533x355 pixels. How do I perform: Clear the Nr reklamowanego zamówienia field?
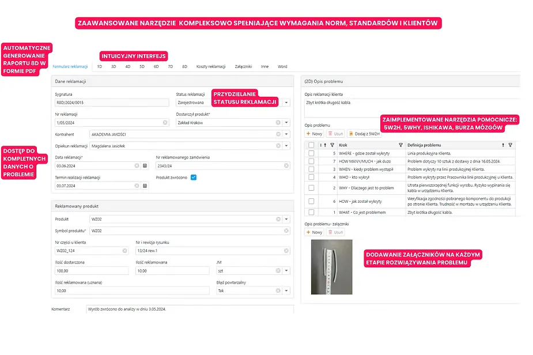coord(286,165)
